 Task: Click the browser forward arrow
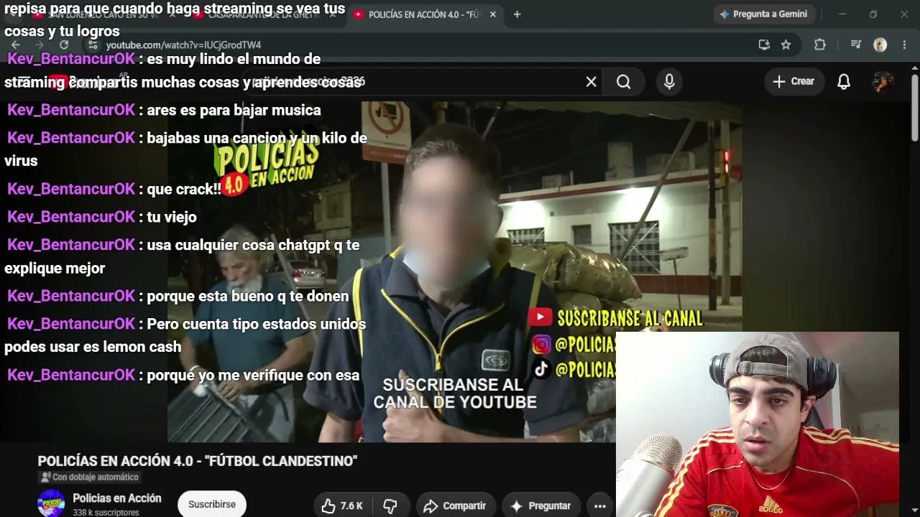click(40, 45)
